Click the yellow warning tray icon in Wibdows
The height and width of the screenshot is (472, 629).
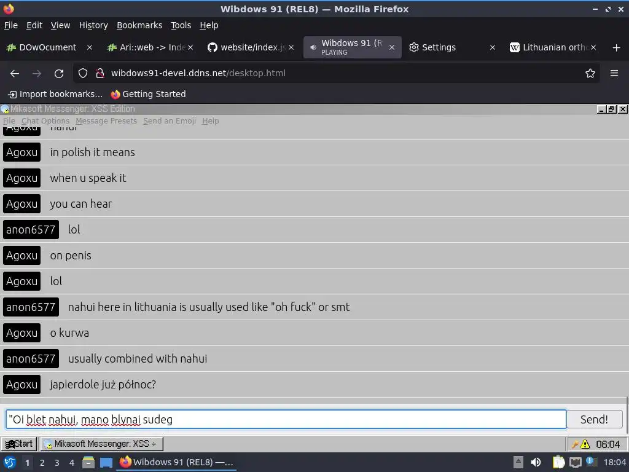585,444
